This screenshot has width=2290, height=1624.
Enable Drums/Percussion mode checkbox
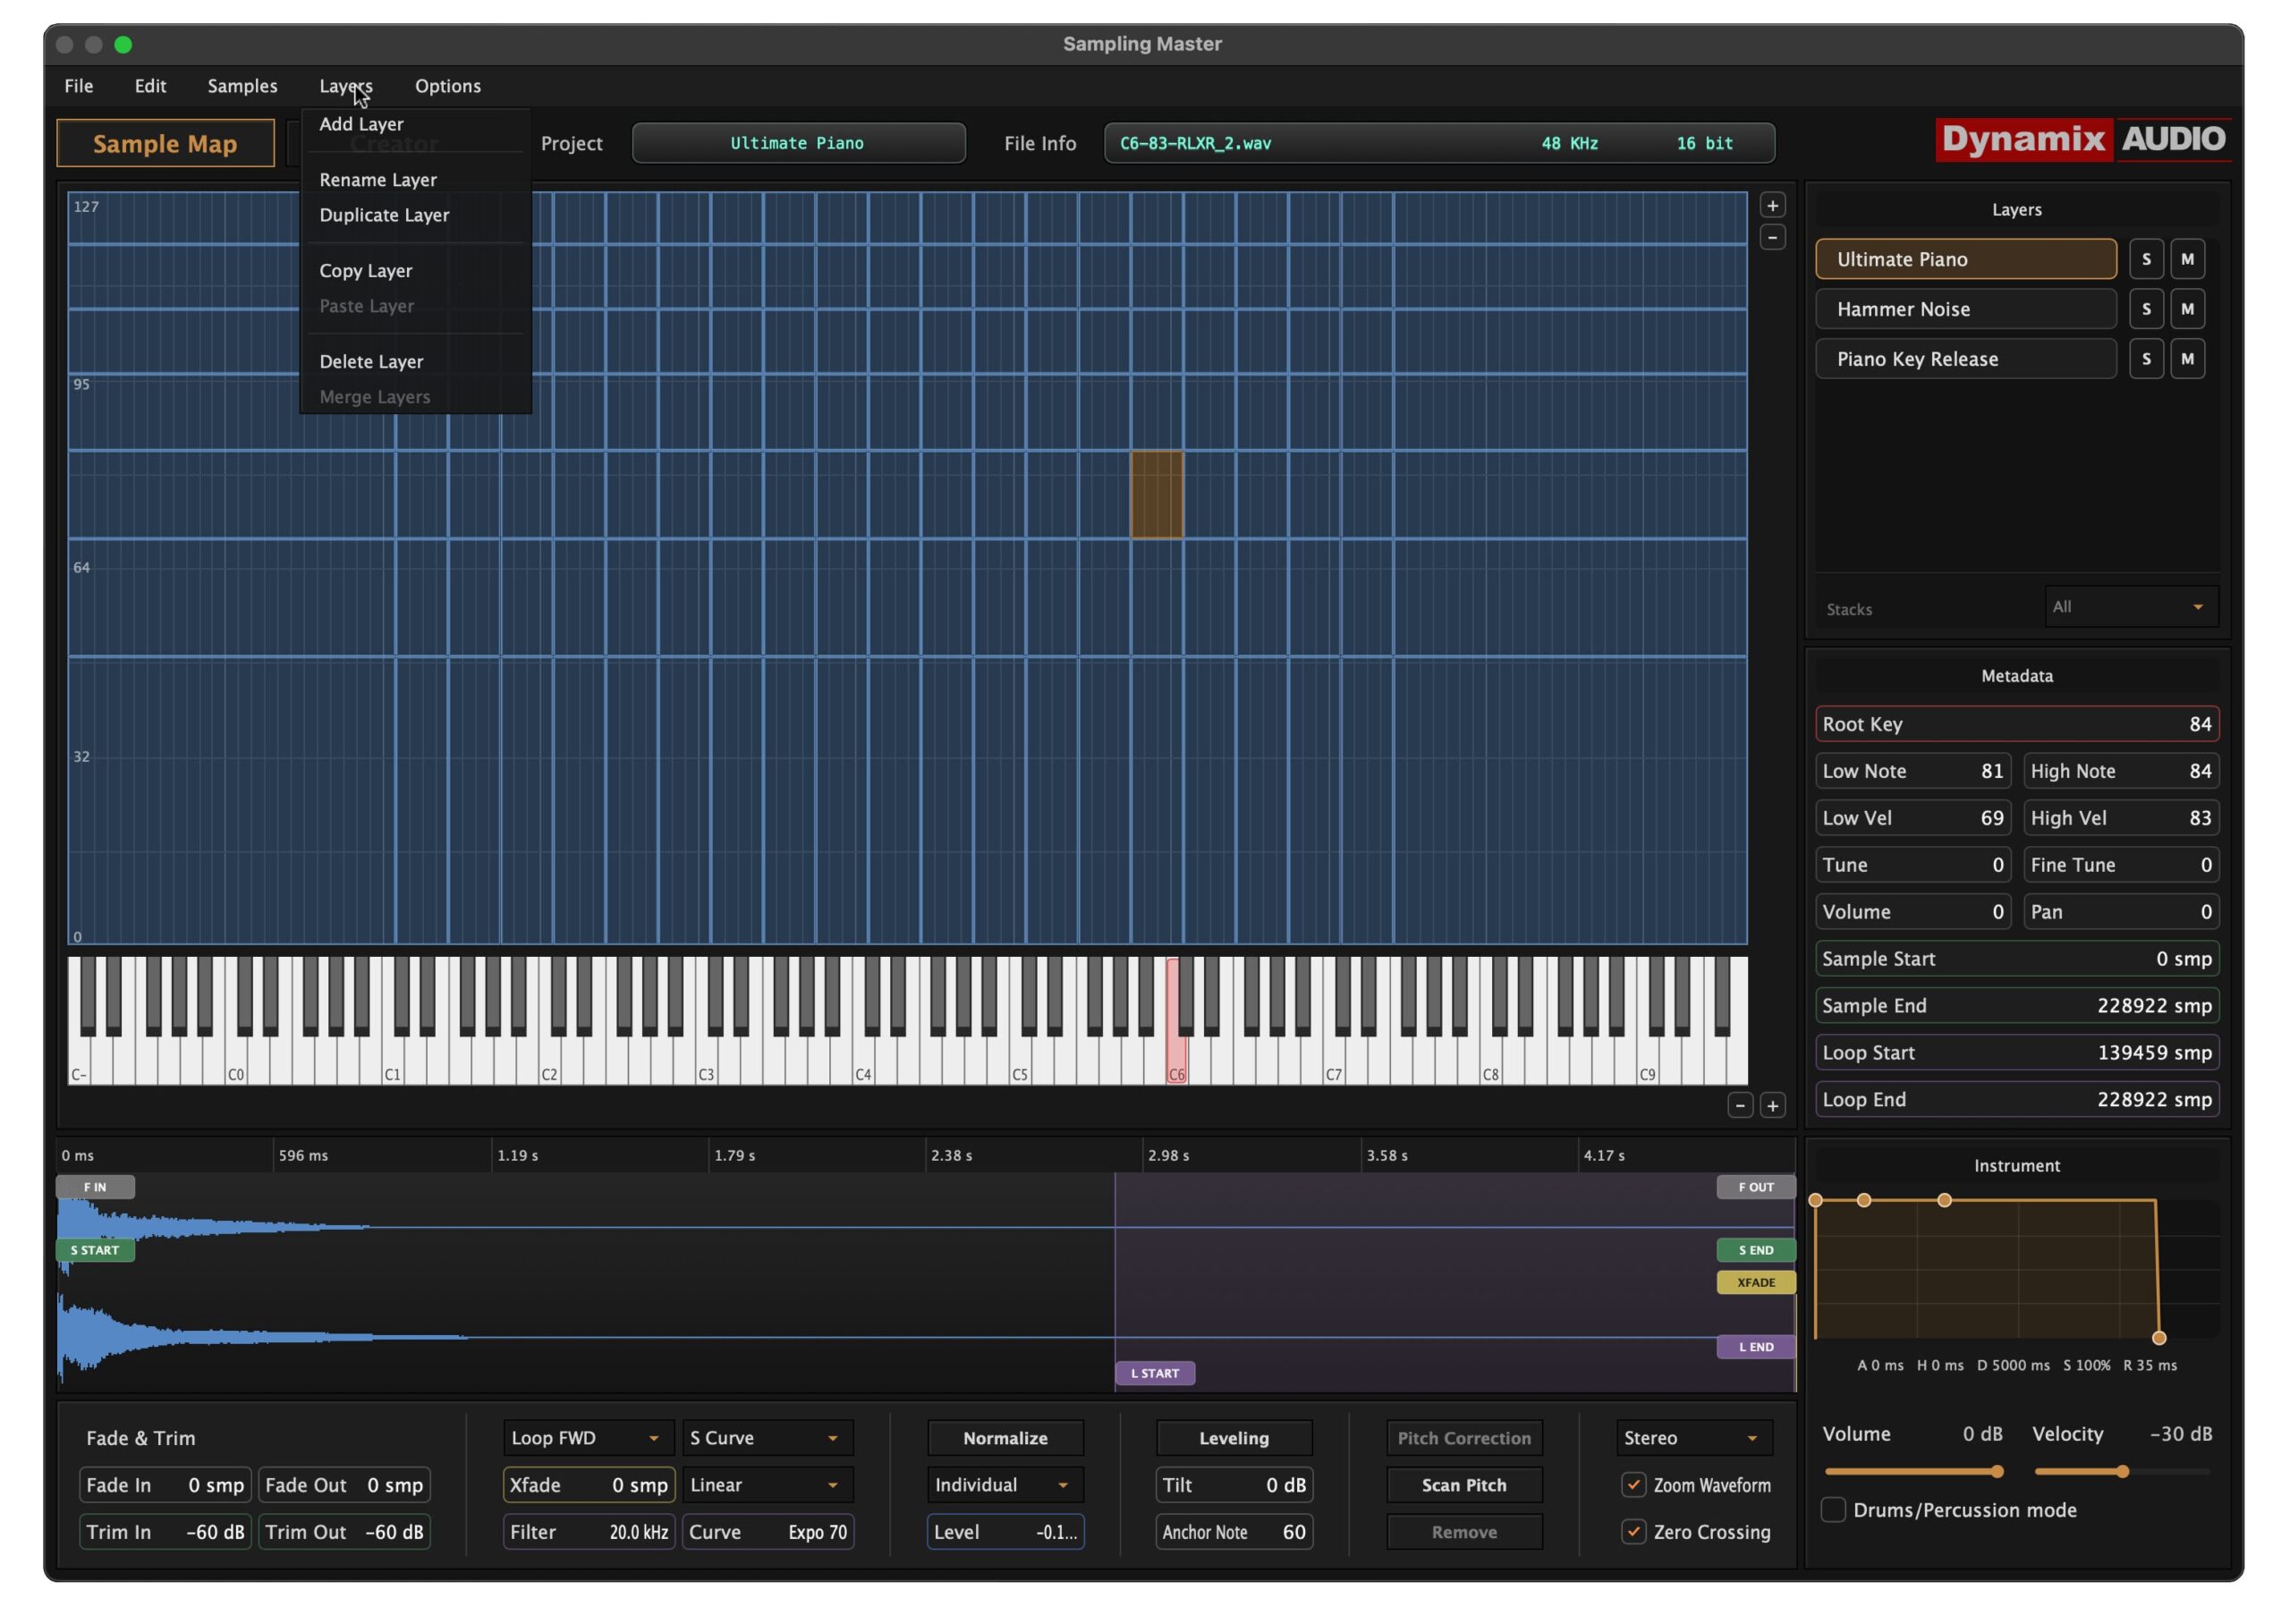pyautogui.click(x=1833, y=1510)
